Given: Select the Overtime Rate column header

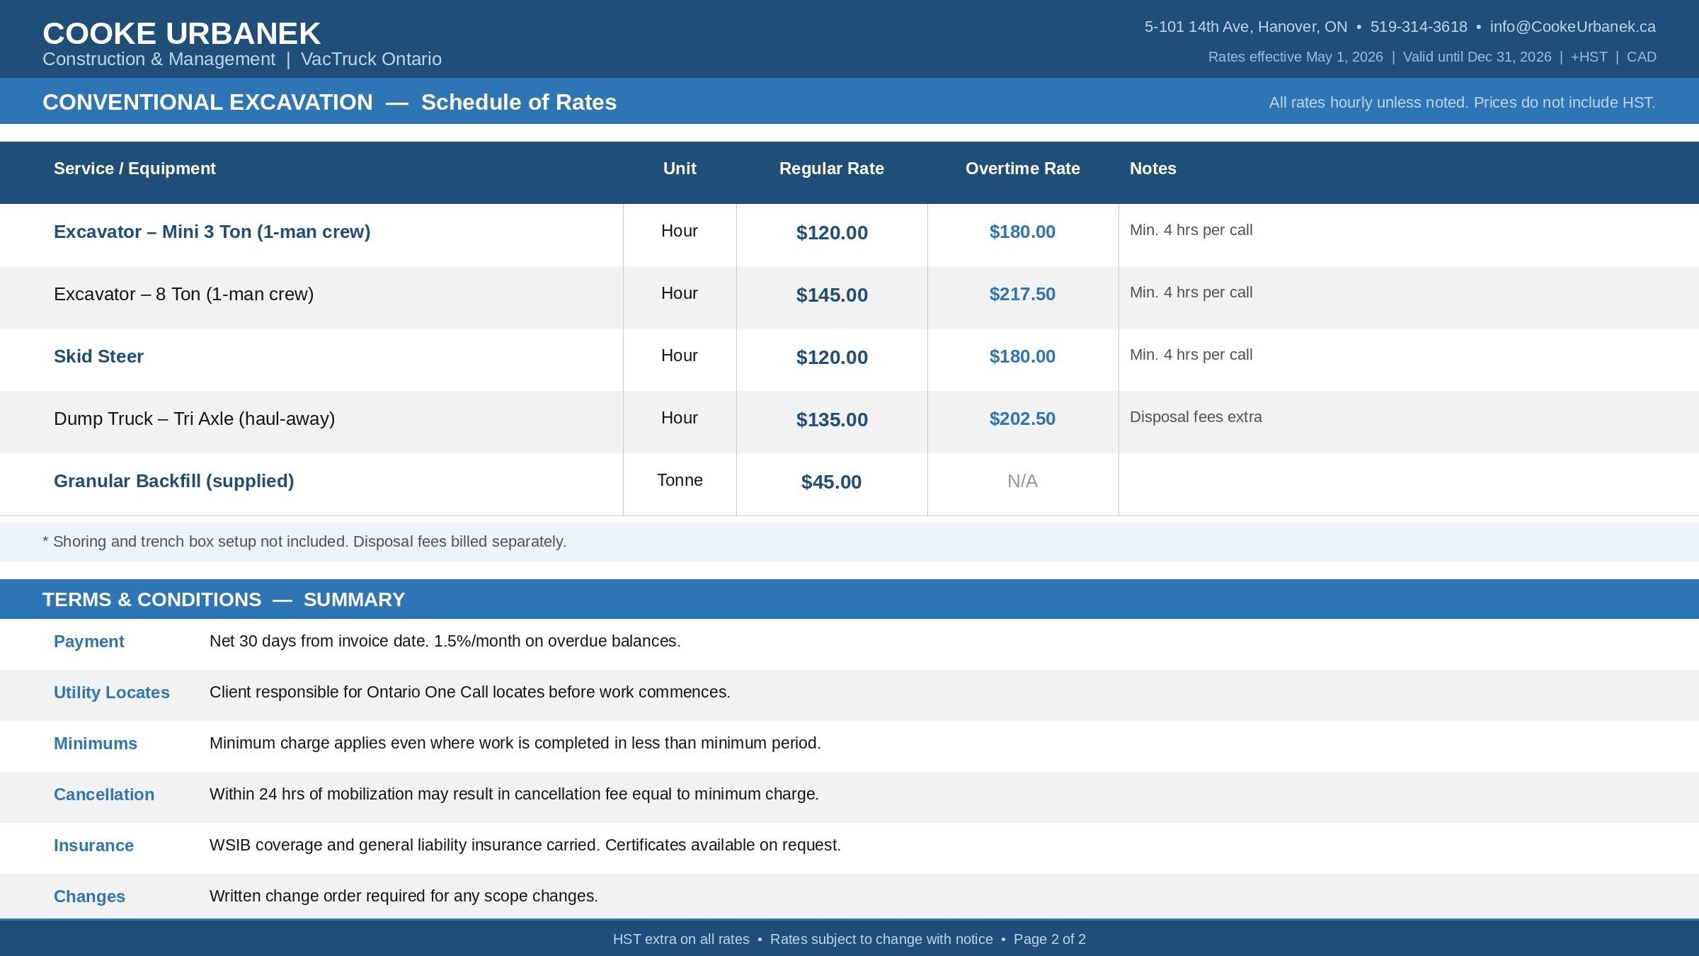Looking at the screenshot, I should [x=1022, y=169].
